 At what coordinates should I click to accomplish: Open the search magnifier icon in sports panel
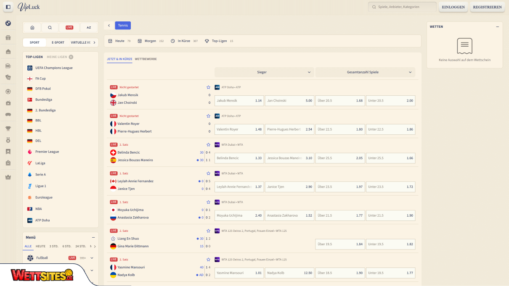pos(50,28)
